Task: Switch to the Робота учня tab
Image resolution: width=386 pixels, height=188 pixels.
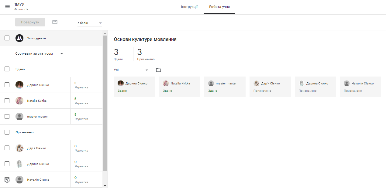Action: [x=219, y=7]
